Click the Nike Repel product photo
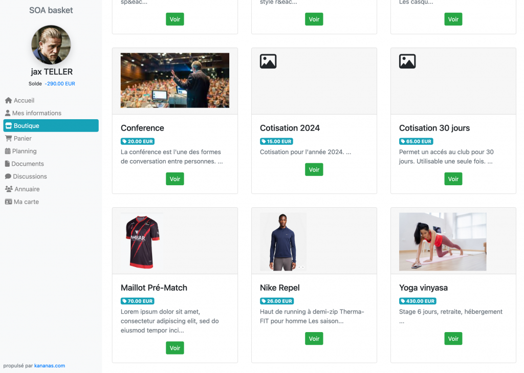The height and width of the screenshot is (373, 524). tap(283, 242)
